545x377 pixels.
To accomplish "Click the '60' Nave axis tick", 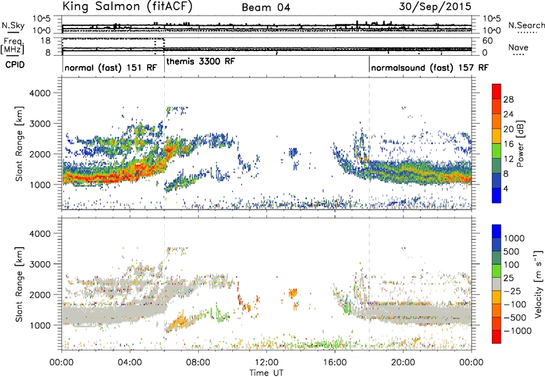I will pyautogui.click(x=488, y=41).
